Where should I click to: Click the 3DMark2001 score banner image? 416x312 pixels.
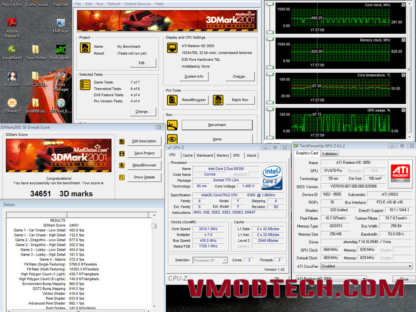pos(58,156)
